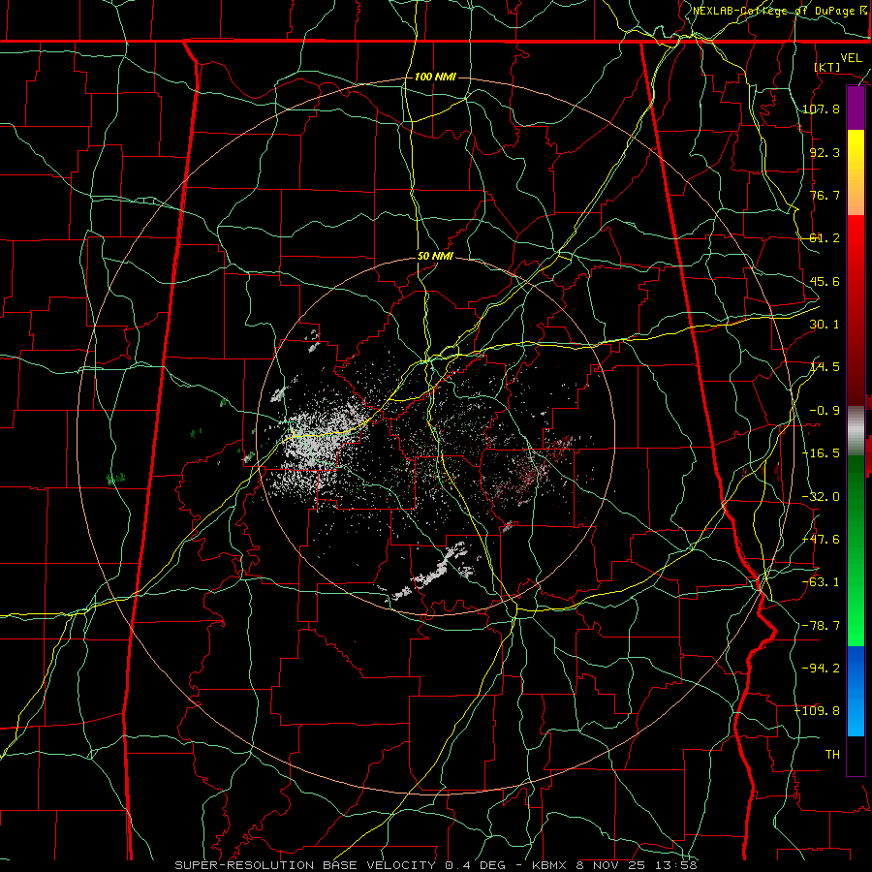Image resolution: width=872 pixels, height=872 pixels.
Task: Click the Super-Resolution Base Velocity caption
Action: point(435,865)
